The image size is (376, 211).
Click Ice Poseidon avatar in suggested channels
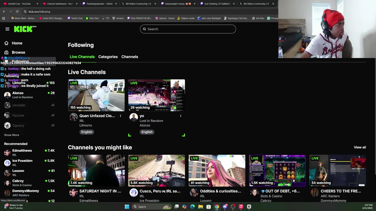(x=134, y=193)
